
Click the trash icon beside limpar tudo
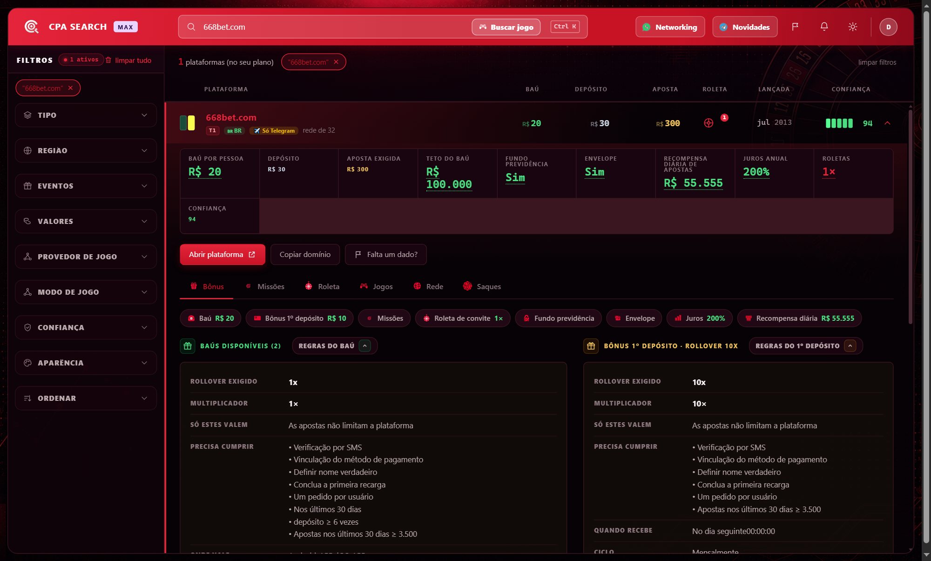pyautogui.click(x=108, y=60)
